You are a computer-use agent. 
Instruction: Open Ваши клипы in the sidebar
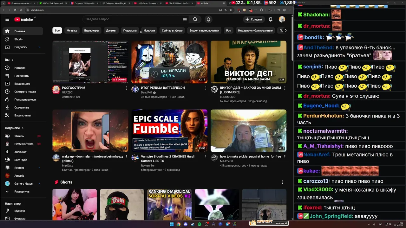(x=23, y=115)
